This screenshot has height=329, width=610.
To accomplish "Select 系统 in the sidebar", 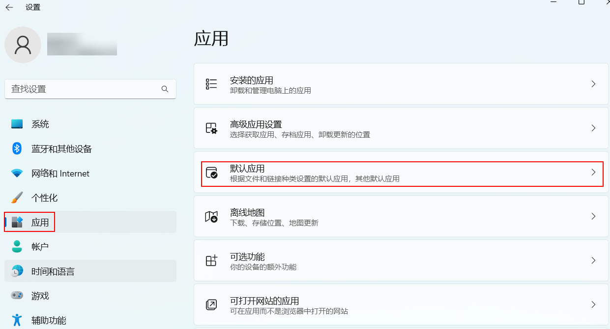I will click(40, 124).
